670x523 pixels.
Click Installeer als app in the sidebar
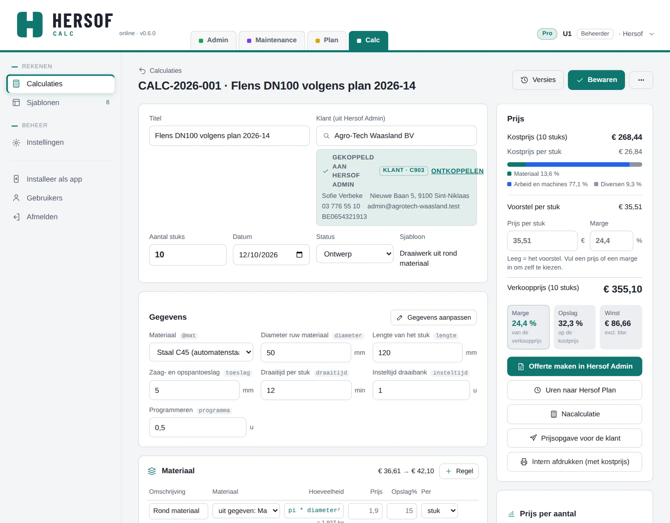pyautogui.click(x=61, y=179)
